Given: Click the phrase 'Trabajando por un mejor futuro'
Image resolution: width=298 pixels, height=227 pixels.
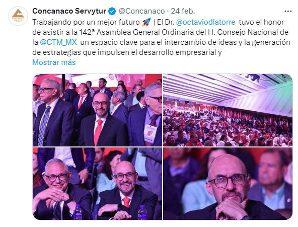Looking at the screenshot, I should pos(86,22).
